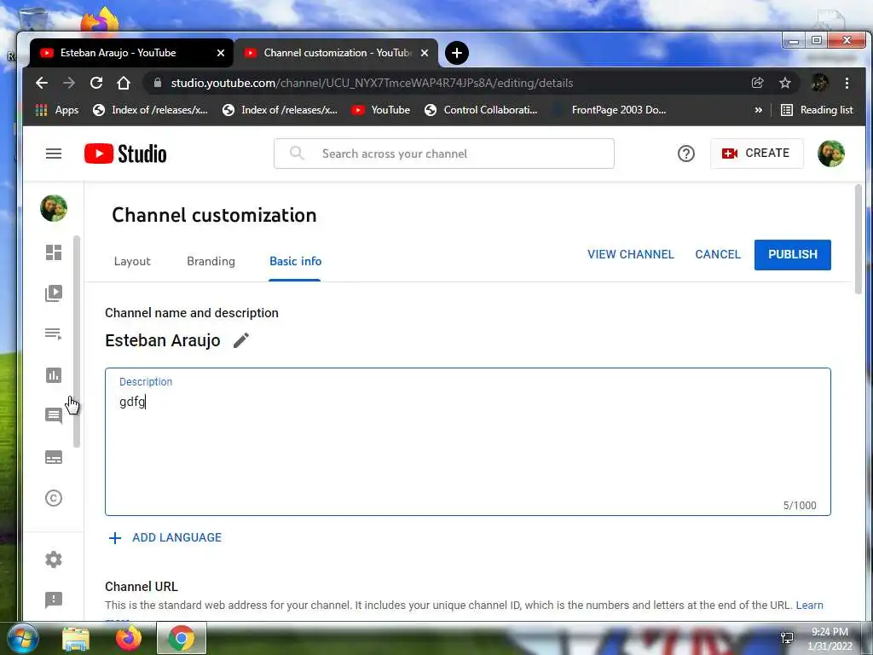Click the Search across your channel field
This screenshot has width=873, height=655.
443,154
